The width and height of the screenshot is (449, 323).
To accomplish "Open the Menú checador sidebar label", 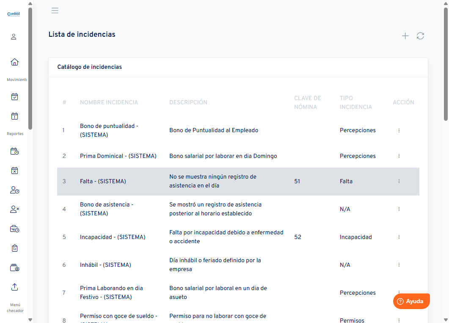I will (x=15, y=307).
